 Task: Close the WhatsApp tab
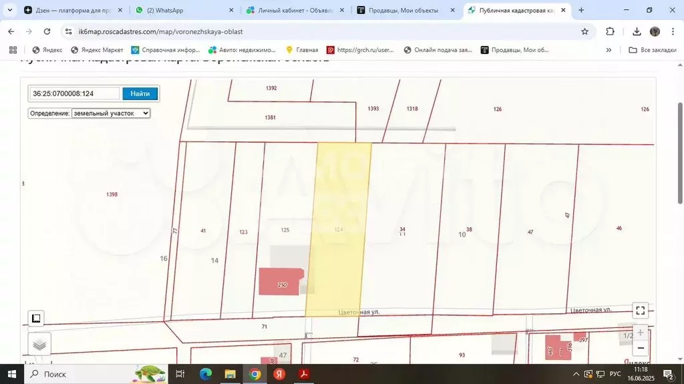coord(231,10)
